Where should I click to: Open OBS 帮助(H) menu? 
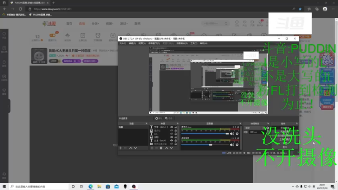[x=204, y=43]
